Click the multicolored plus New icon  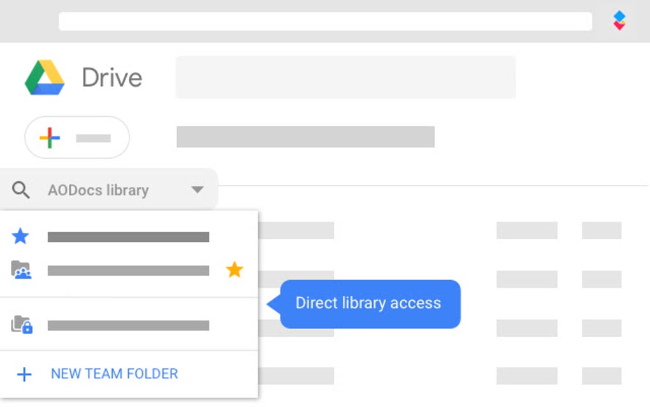[50, 137]
